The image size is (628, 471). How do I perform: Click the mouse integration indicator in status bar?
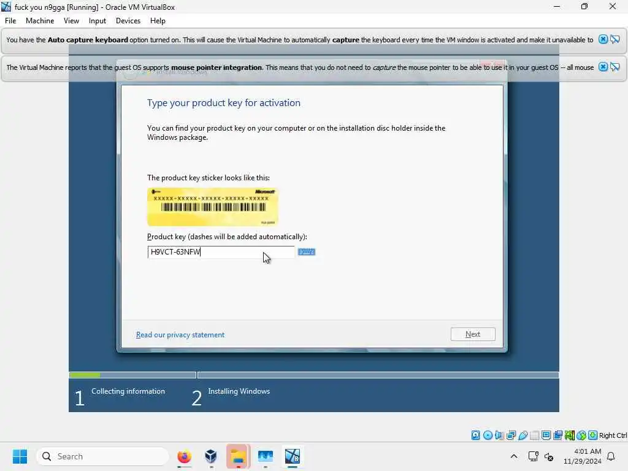[x=581, y=435]
